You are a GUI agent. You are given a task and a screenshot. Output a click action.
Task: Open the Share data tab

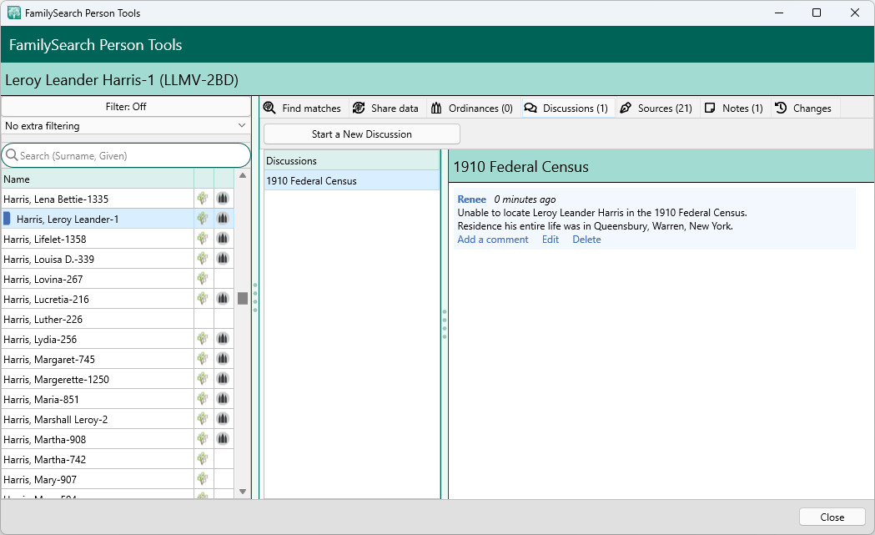pyautogui.click(x=386, y=109)
